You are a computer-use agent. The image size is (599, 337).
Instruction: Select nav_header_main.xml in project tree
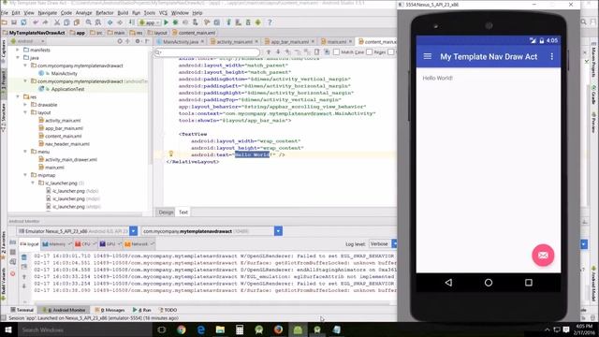[x=67, y=143]
